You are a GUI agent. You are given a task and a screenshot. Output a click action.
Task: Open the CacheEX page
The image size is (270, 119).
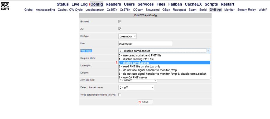pyautogui.click(x=193, y=4)
